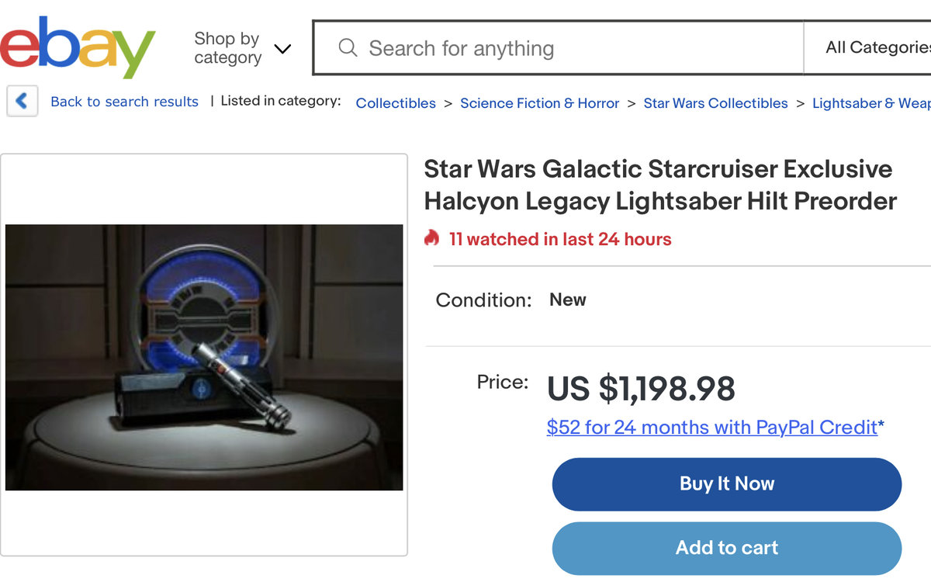Open the Lightsaber & Weapons breadcrumb link

pos(870,103)
